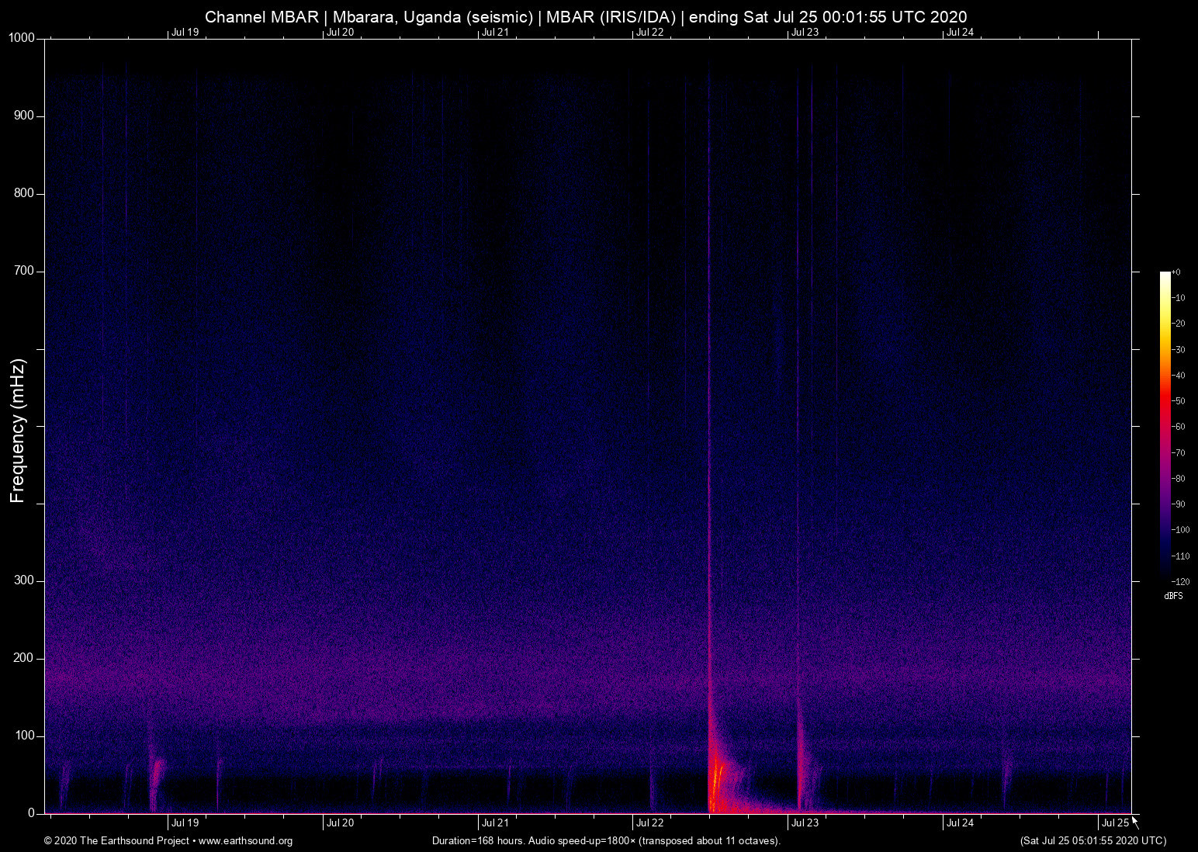Screen dimensions: 1198x852
Task: Click the Jul 22 marker on bottom time axis
Action: pyautogui.click(x=649, y=823)
